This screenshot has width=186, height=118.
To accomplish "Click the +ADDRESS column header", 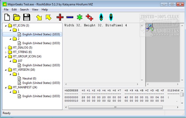I will pos(71,90).
